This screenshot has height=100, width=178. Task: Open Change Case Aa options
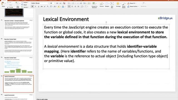(55, 7)
